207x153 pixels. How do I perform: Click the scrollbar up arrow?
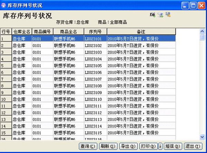202,31
